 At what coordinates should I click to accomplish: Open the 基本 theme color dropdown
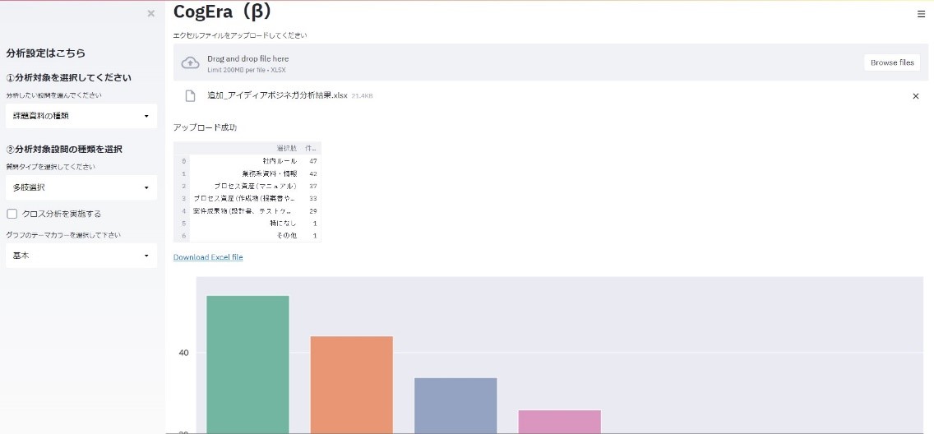(81, 256)
